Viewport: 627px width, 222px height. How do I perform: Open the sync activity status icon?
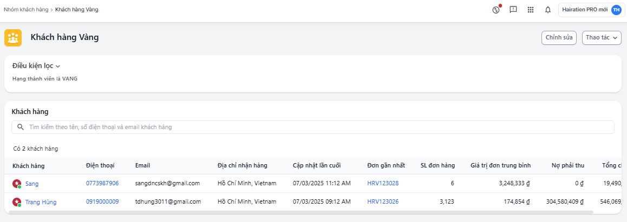[495, 10]
